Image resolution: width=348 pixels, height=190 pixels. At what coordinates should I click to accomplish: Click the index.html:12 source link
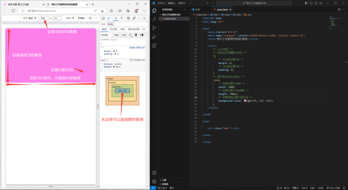tap(137, 47)
